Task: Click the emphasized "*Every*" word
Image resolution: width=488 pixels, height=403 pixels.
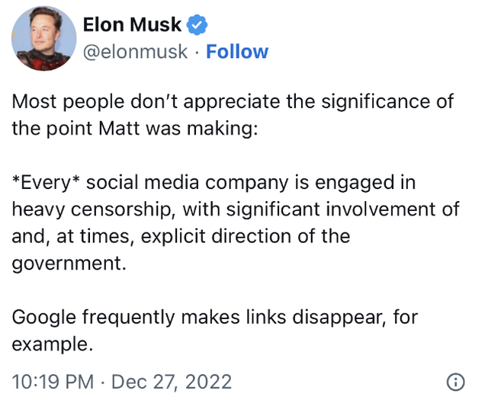Action: [46, 184]
